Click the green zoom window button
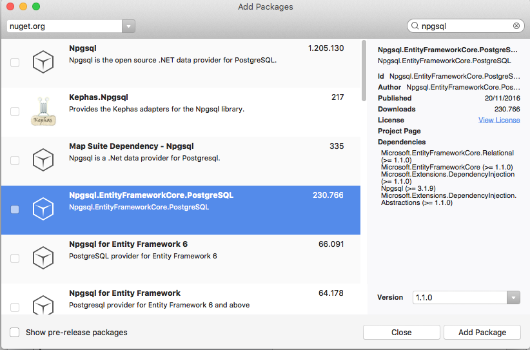The width and height of the screenshot is (530, 350). [x=36, y=6]
